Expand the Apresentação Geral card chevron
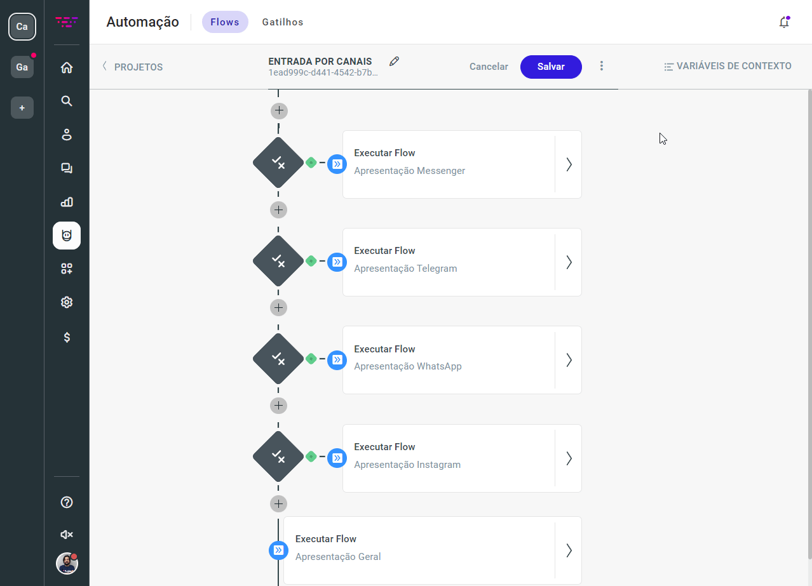This screenshot has width=812, height=586. coord(569,550)
